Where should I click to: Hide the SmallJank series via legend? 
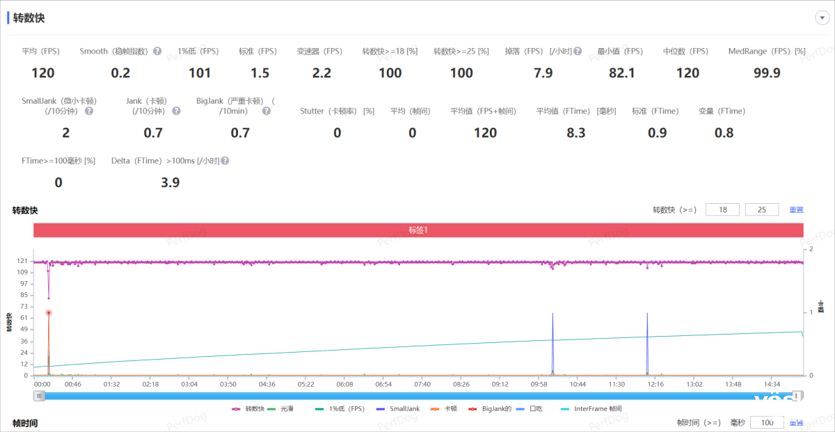397,409
